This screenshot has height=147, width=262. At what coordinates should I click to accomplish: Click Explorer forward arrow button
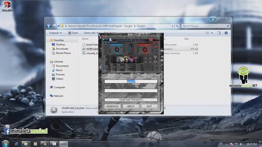[54, 26]
